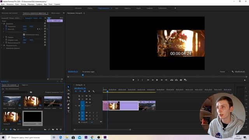The image size is (249, 140).
Task: Toggle eye visibility of second video track
Action: (x=90, y=99)
